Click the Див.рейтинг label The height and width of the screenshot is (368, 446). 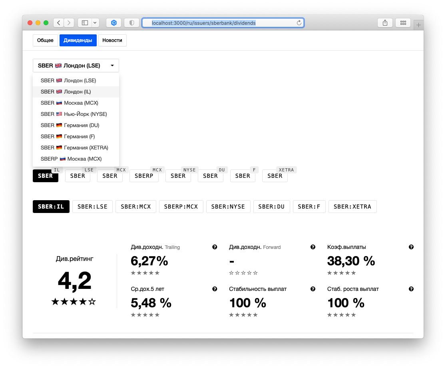click(x=74, y=259)
